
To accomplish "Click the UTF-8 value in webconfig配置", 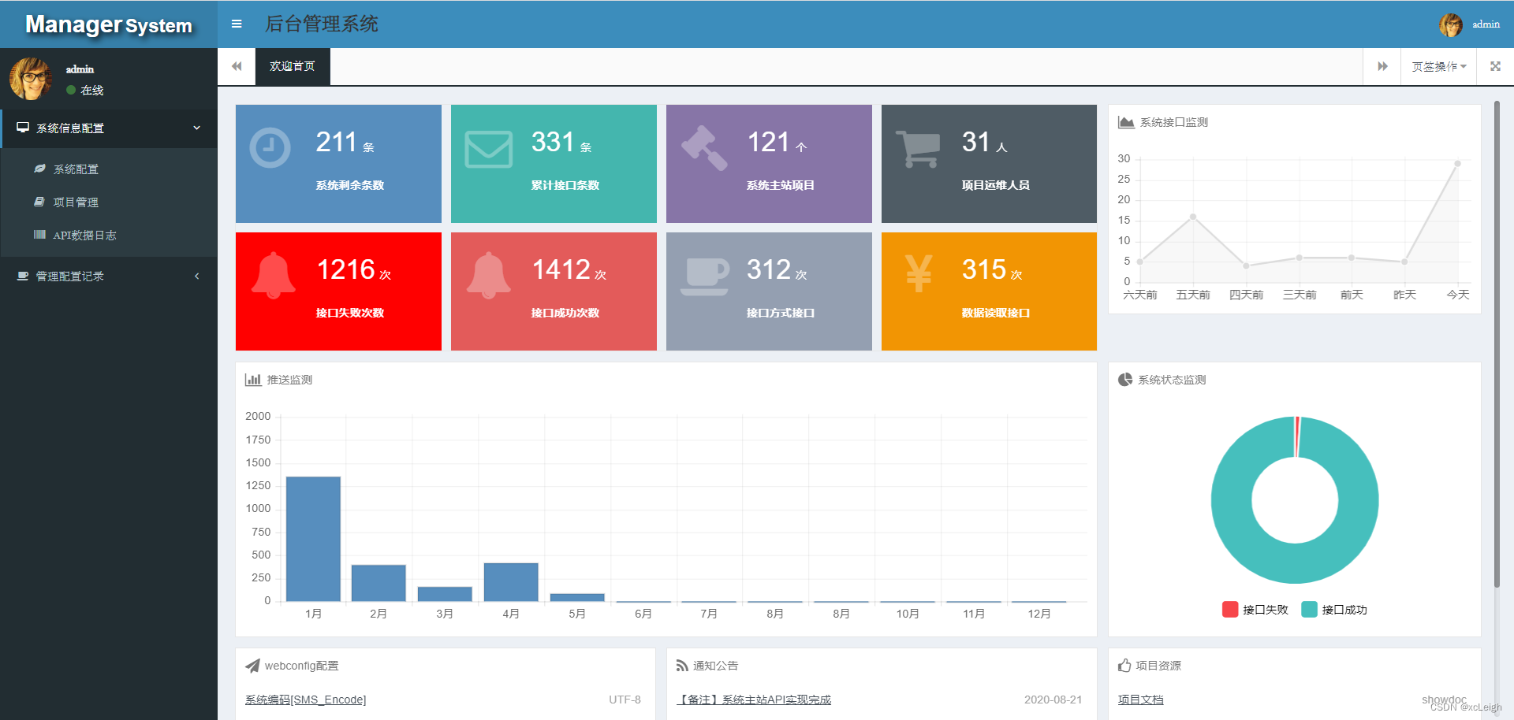I will pos(625,700).
